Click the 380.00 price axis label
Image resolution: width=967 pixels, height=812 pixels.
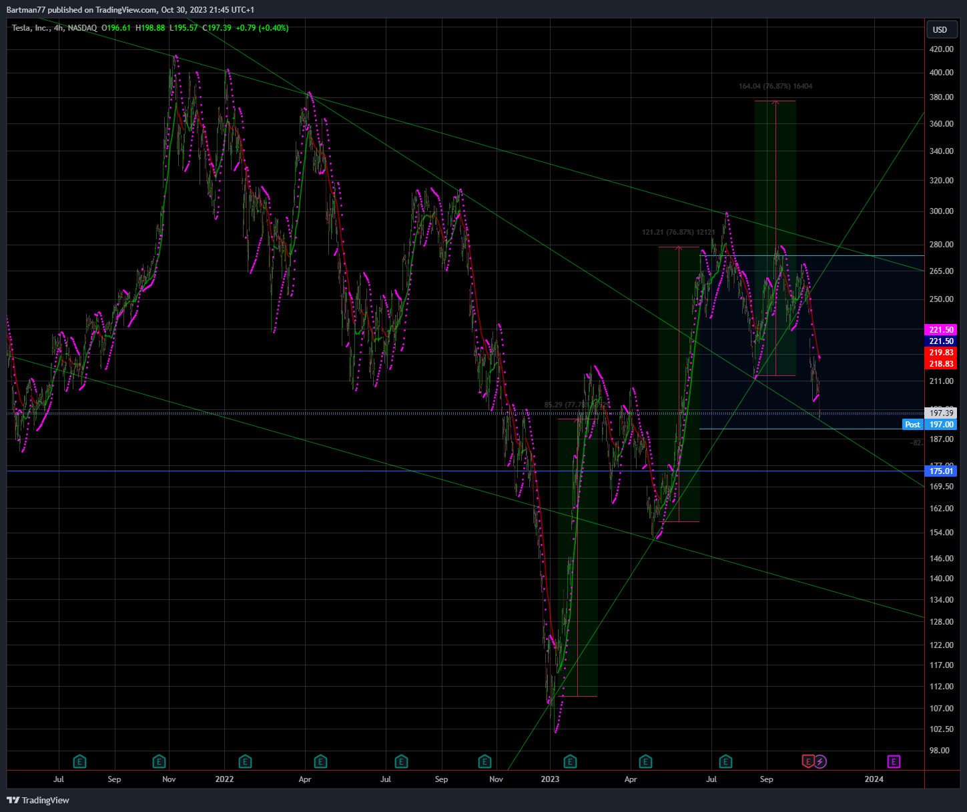click(941, 97)
